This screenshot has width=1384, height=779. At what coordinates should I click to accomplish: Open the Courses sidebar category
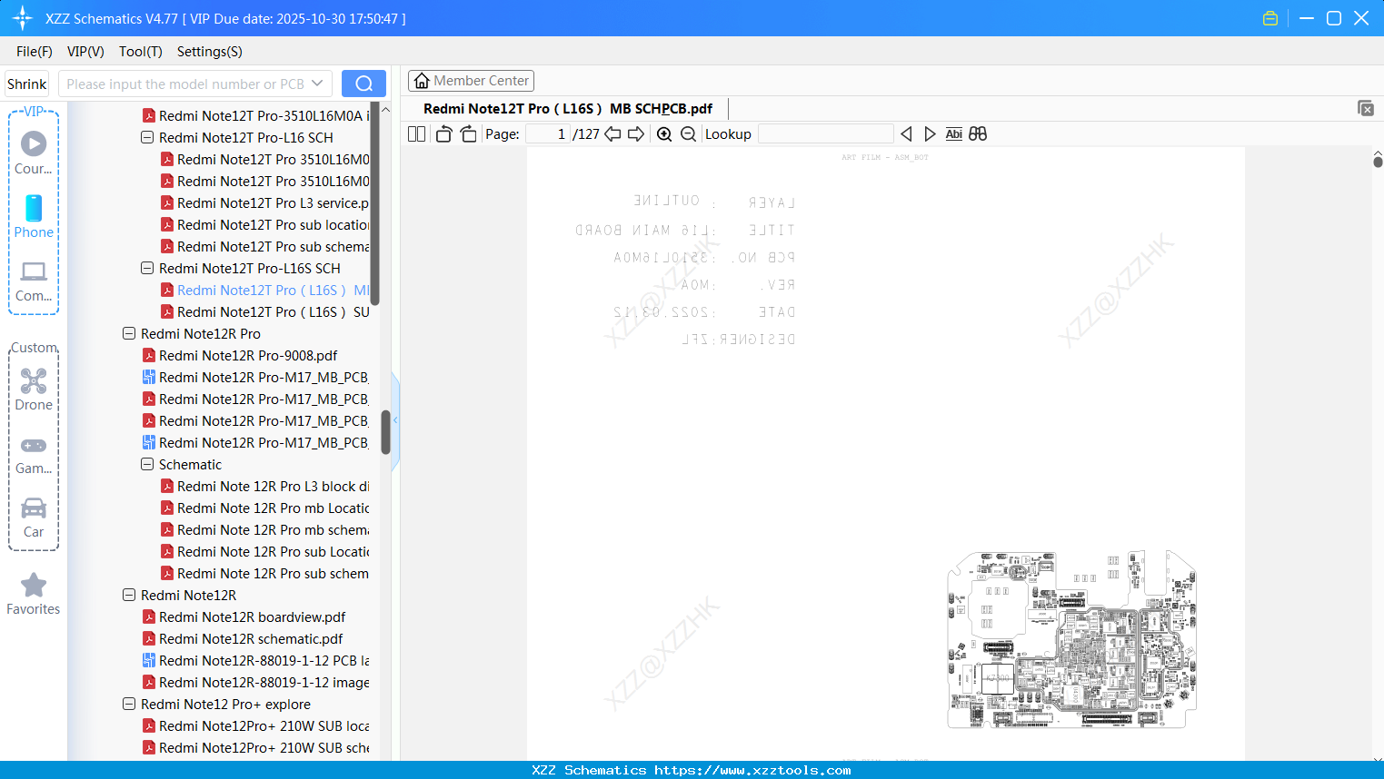pyautogui.click(x=34, y=153)
